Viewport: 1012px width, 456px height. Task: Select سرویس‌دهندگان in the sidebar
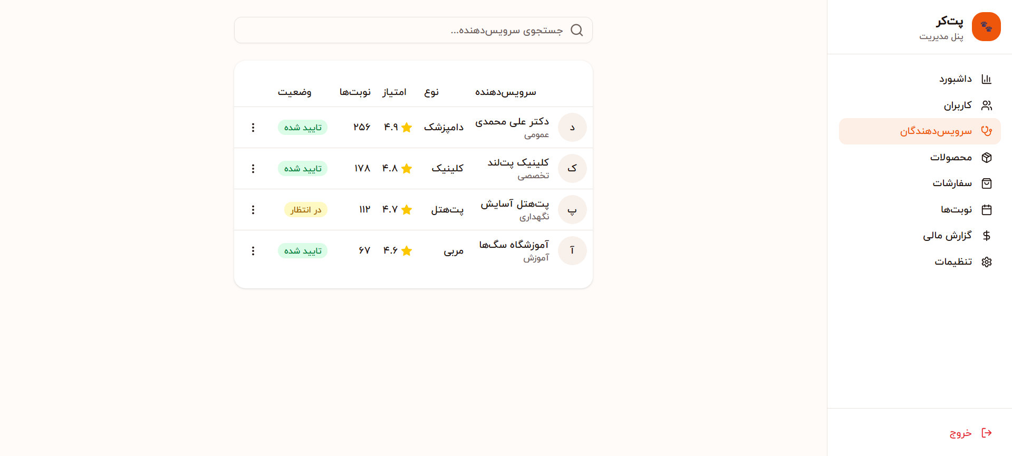(x=920, y=131)
